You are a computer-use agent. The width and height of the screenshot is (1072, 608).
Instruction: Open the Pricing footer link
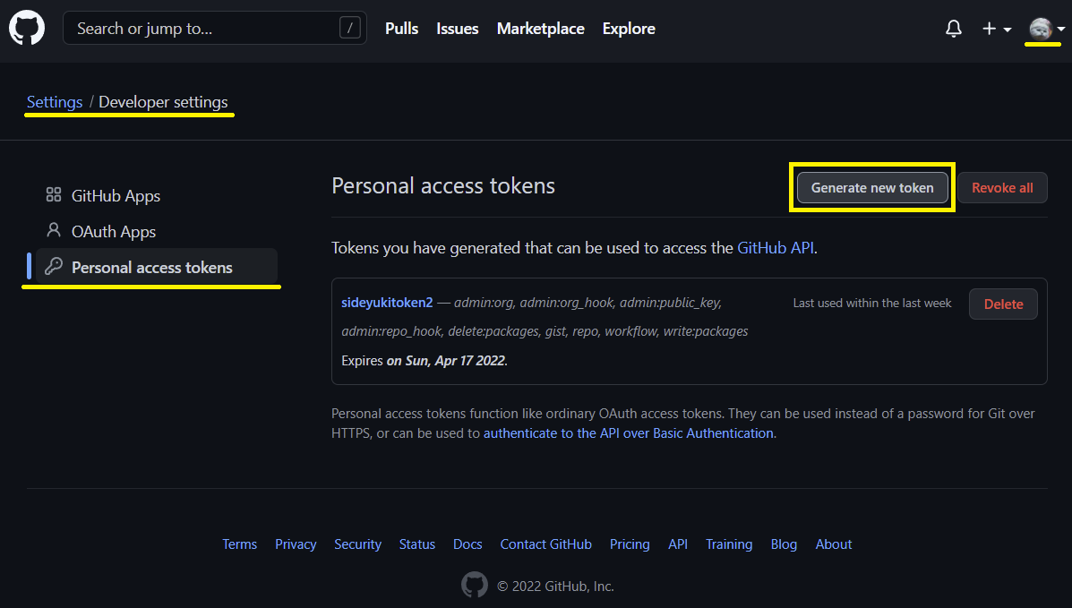pos(630,544)
